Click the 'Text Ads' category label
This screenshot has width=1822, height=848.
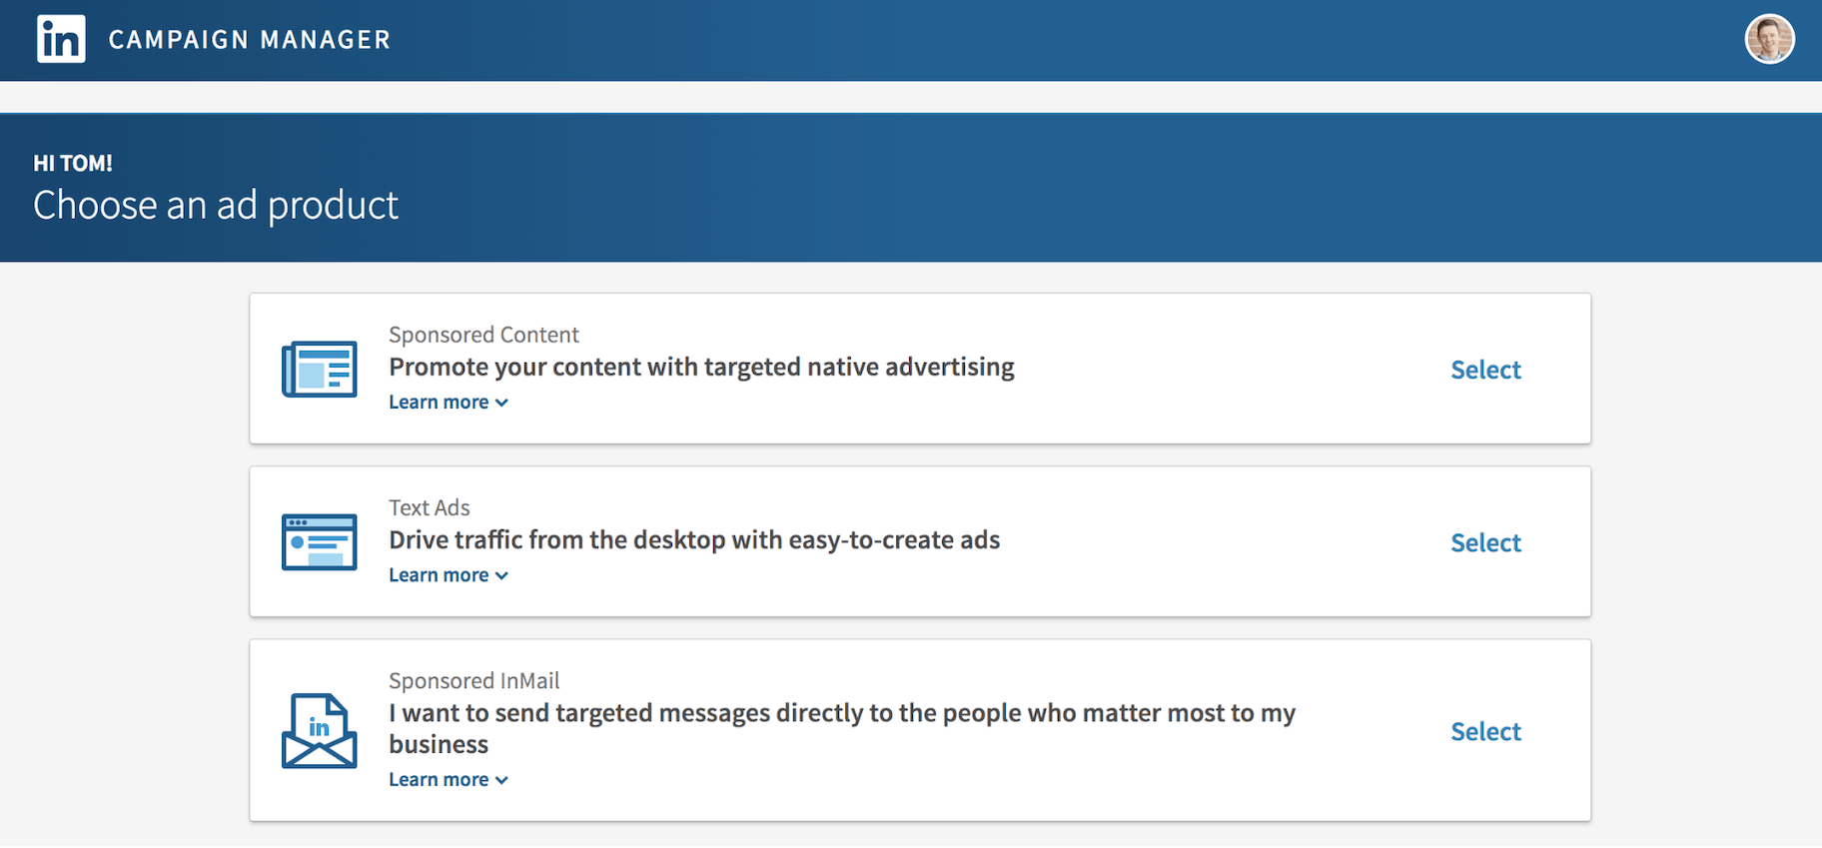coord(429,507)
